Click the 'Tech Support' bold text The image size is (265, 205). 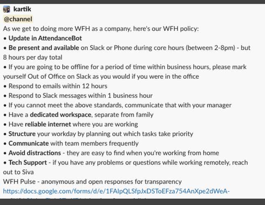pos(28,163)
